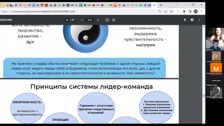Click 'Гармония = отсутствие' circle text

click(x=96, y=106)
